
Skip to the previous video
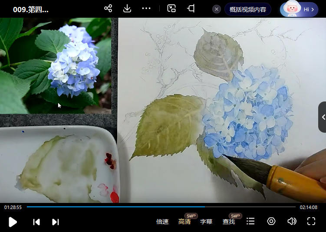(36, 222)
